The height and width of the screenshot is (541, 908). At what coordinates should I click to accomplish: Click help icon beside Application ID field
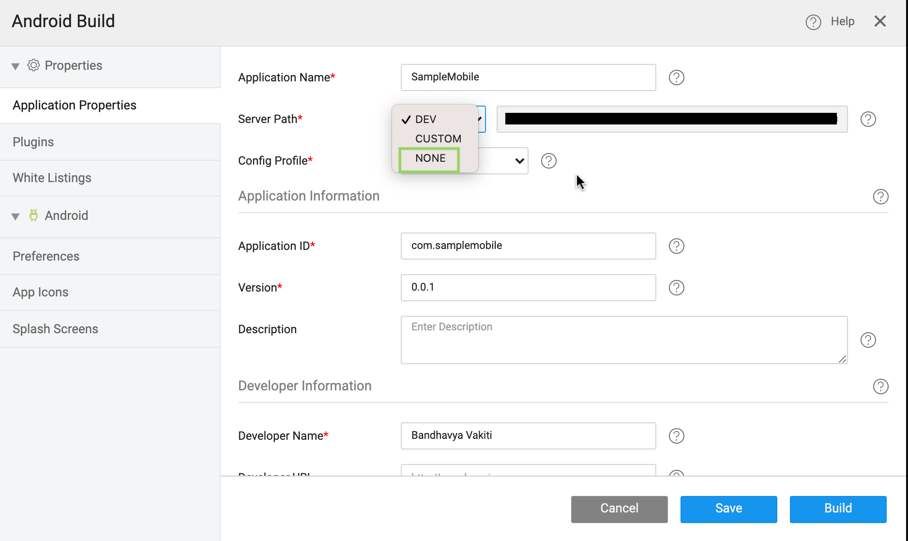point(676,246)
